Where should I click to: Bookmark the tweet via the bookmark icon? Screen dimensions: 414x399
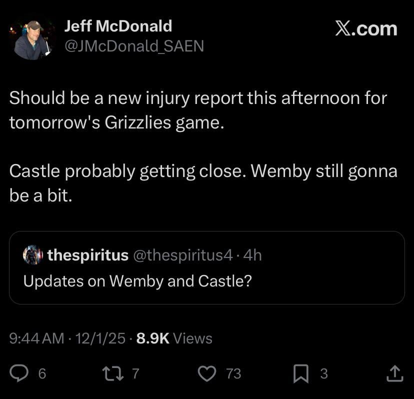(x=301, y=373)
